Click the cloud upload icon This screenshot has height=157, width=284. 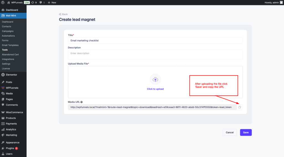155,79
